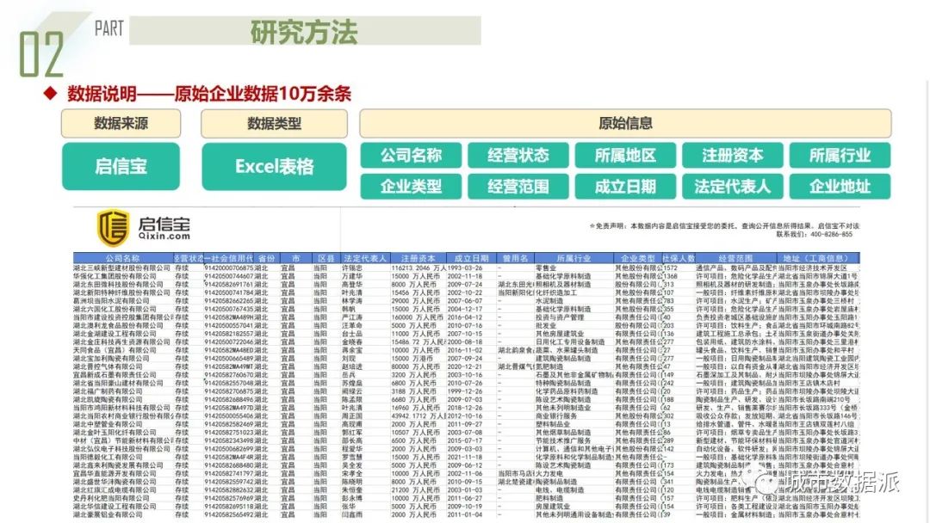This screenshot has width=930, height=523.
Task: Click the 公司名称 table column header
Action: [x=123, y=258]
